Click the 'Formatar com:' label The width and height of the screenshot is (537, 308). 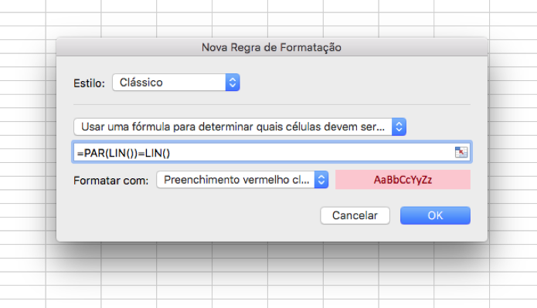pyautogui.click(x=111, y=181)
